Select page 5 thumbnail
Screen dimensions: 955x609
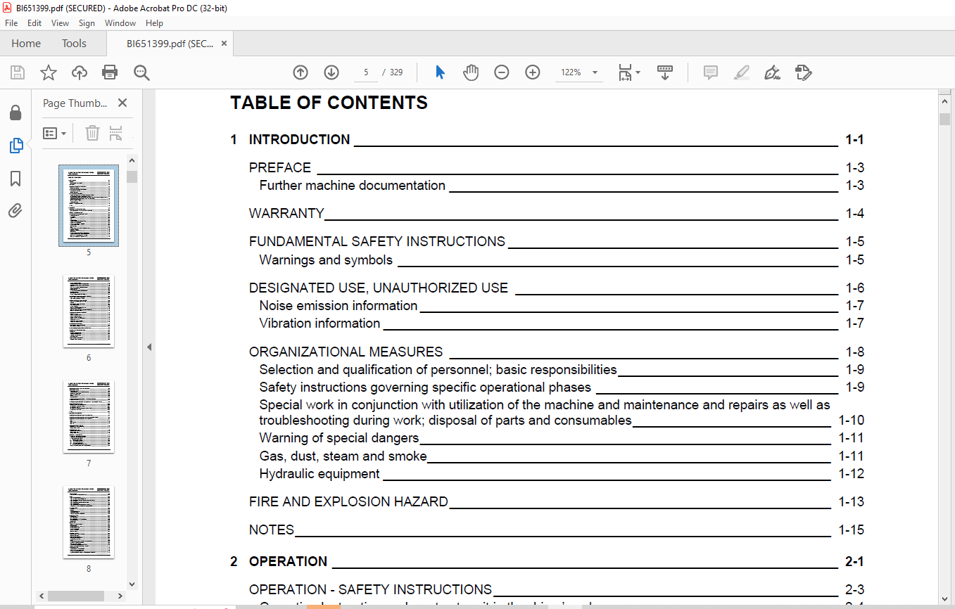coord(89,205)
